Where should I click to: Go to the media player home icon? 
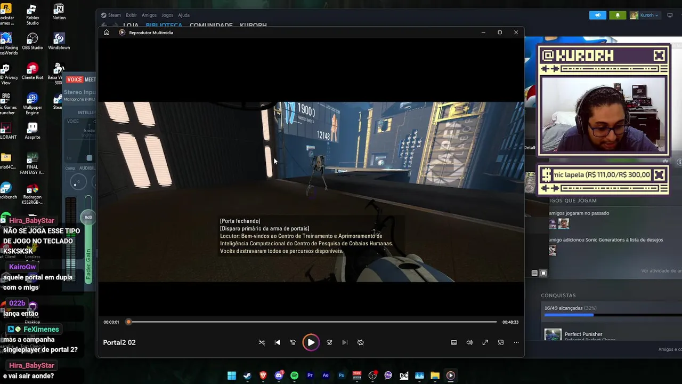pyautogui.click(x=107, y=33)
